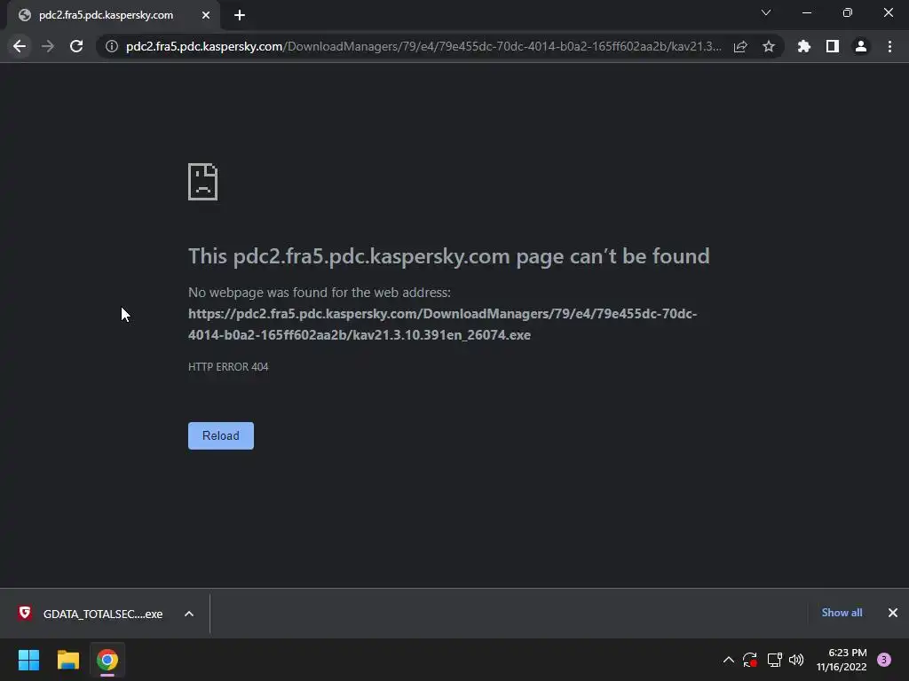909x681 pixels.
Task: Click the forward navigation arrow
Action: (x=48, y=46)
